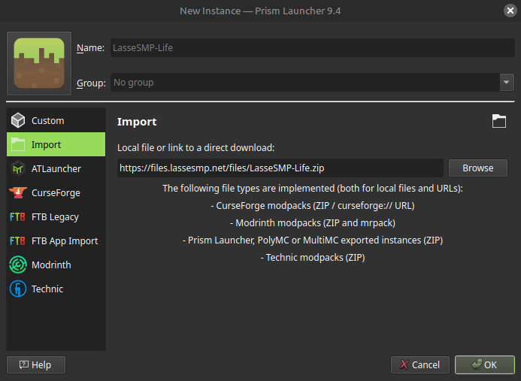
Task: Expand the Group dropdown arrow
Action: tap(507, 83)
